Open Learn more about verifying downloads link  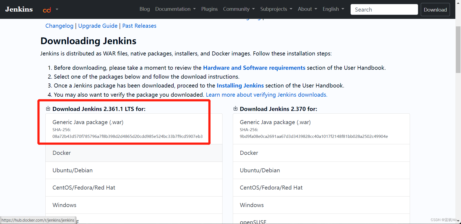(x=267, y=95)
